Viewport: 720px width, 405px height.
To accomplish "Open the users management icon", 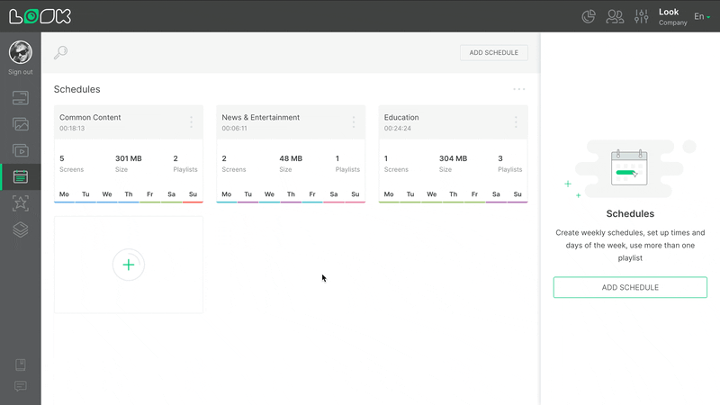I will tap(616, 16).
